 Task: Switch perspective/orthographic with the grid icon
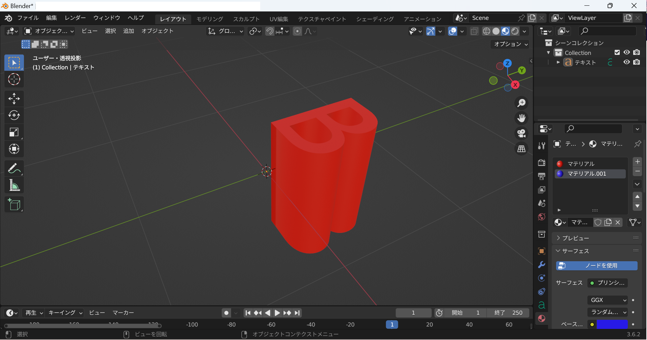tap(521, 148)
